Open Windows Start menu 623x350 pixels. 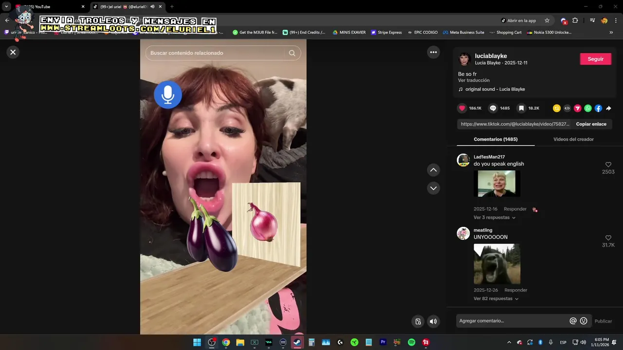pos(197,342)
